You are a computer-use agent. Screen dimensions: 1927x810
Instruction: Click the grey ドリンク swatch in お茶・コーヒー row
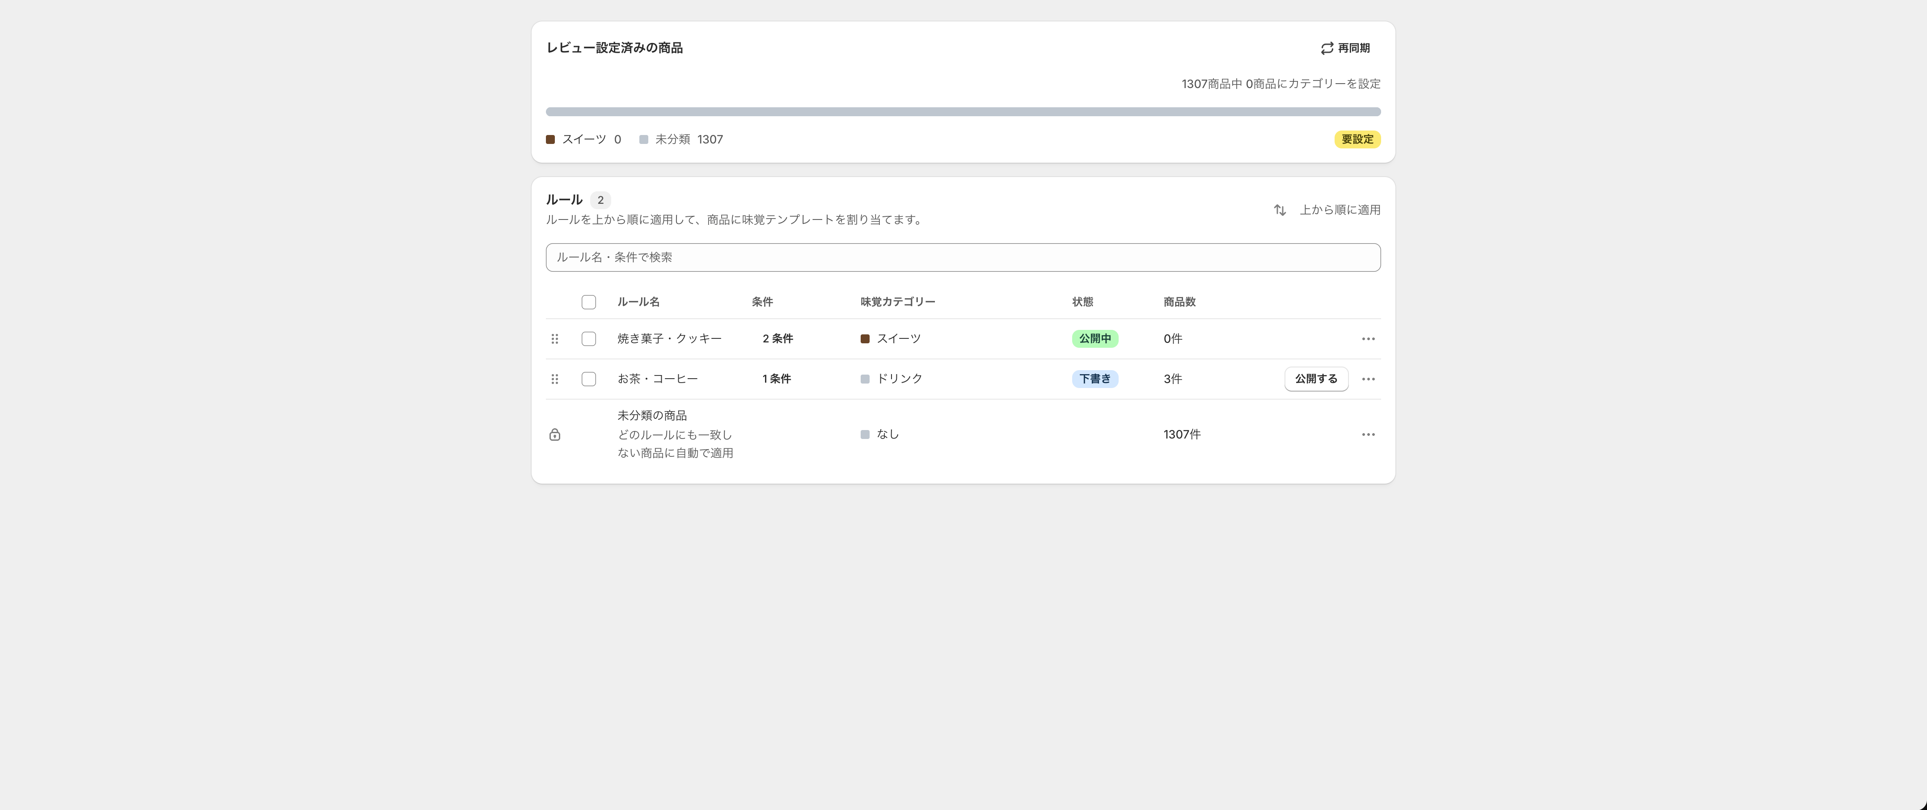tap(865, 379)
